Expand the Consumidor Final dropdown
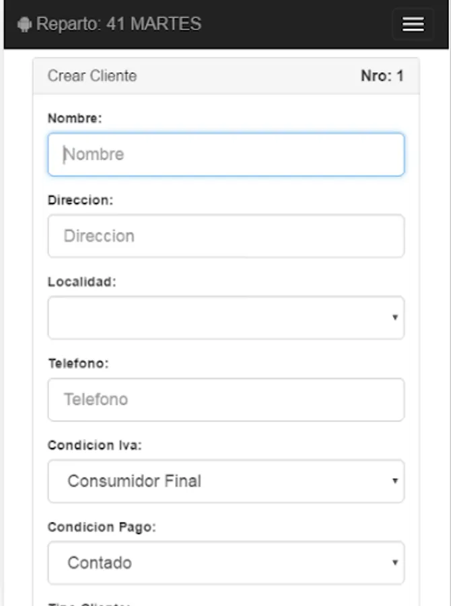Image resolution: width=451 pixels, height=606 pixels. [x=225, y=481]
